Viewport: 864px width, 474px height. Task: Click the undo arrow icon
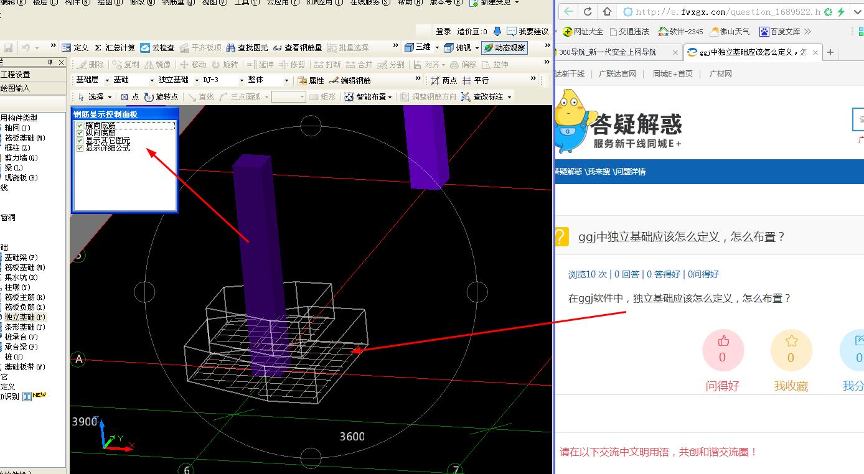(x=26, y=47)
